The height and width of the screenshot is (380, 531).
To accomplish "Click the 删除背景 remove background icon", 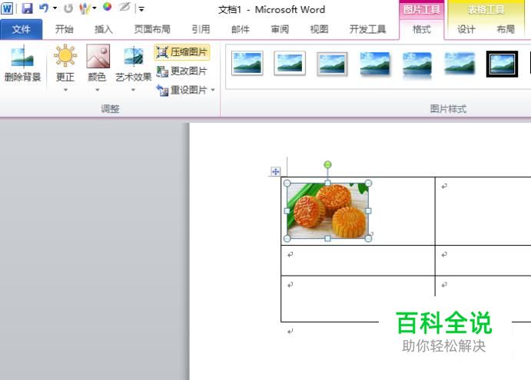I will [22, 57].
